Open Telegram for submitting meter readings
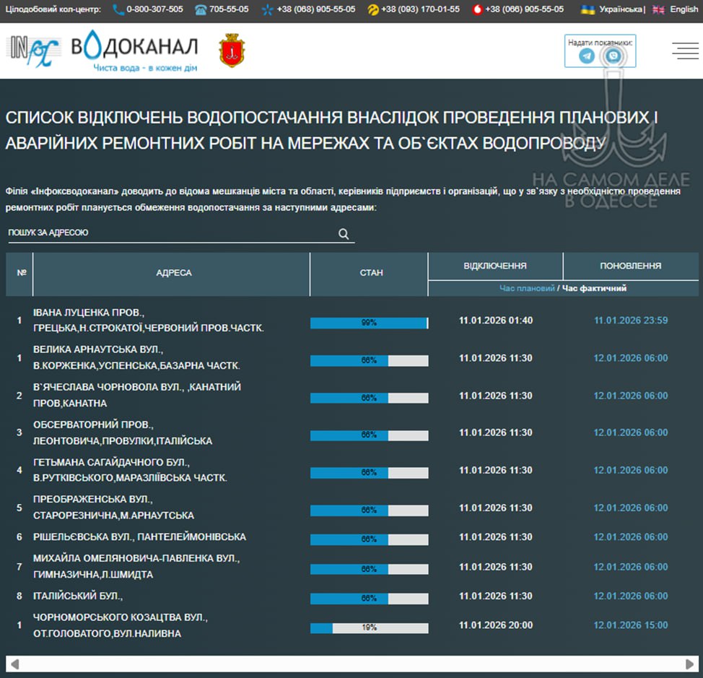This screenshot has width=703, height=678. pos(587,56)
